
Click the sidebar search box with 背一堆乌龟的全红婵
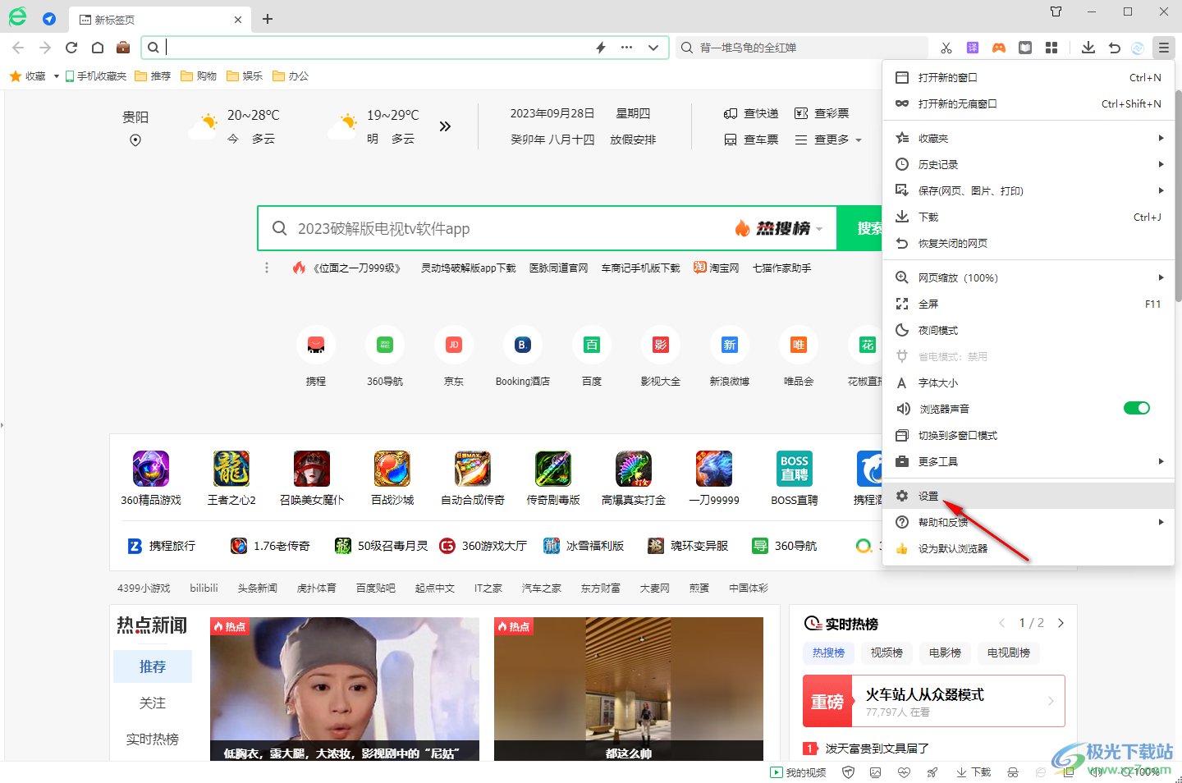(x=802, y=48)
